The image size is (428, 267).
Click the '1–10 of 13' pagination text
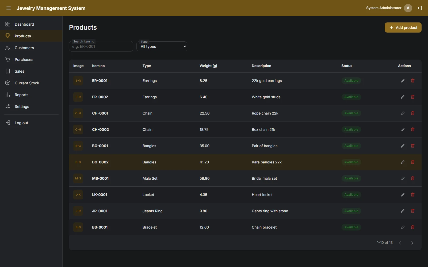point(385,243)
